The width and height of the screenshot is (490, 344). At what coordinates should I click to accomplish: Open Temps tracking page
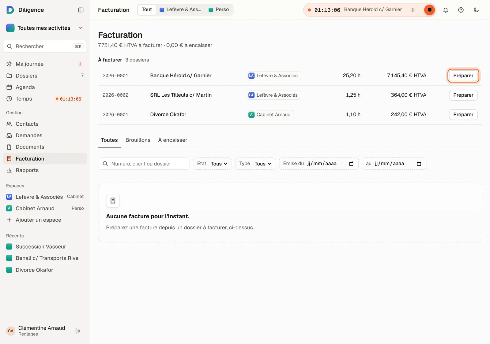[x=45, y=99]
